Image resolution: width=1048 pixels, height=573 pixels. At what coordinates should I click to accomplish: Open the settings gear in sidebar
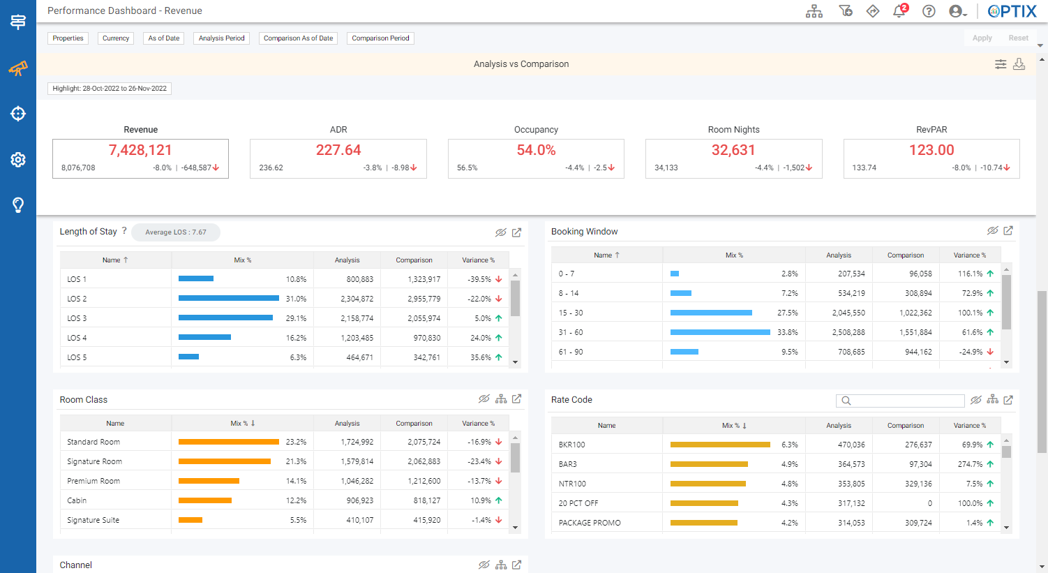tap(18, 160)
